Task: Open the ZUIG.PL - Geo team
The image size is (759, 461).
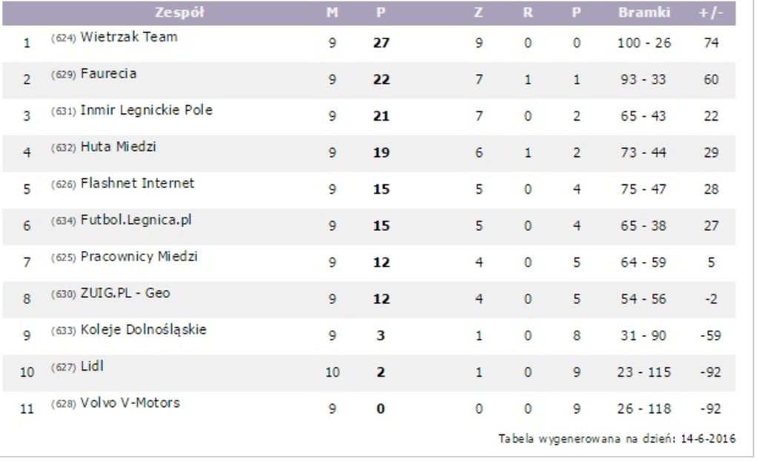Action: tap(125, 293)
